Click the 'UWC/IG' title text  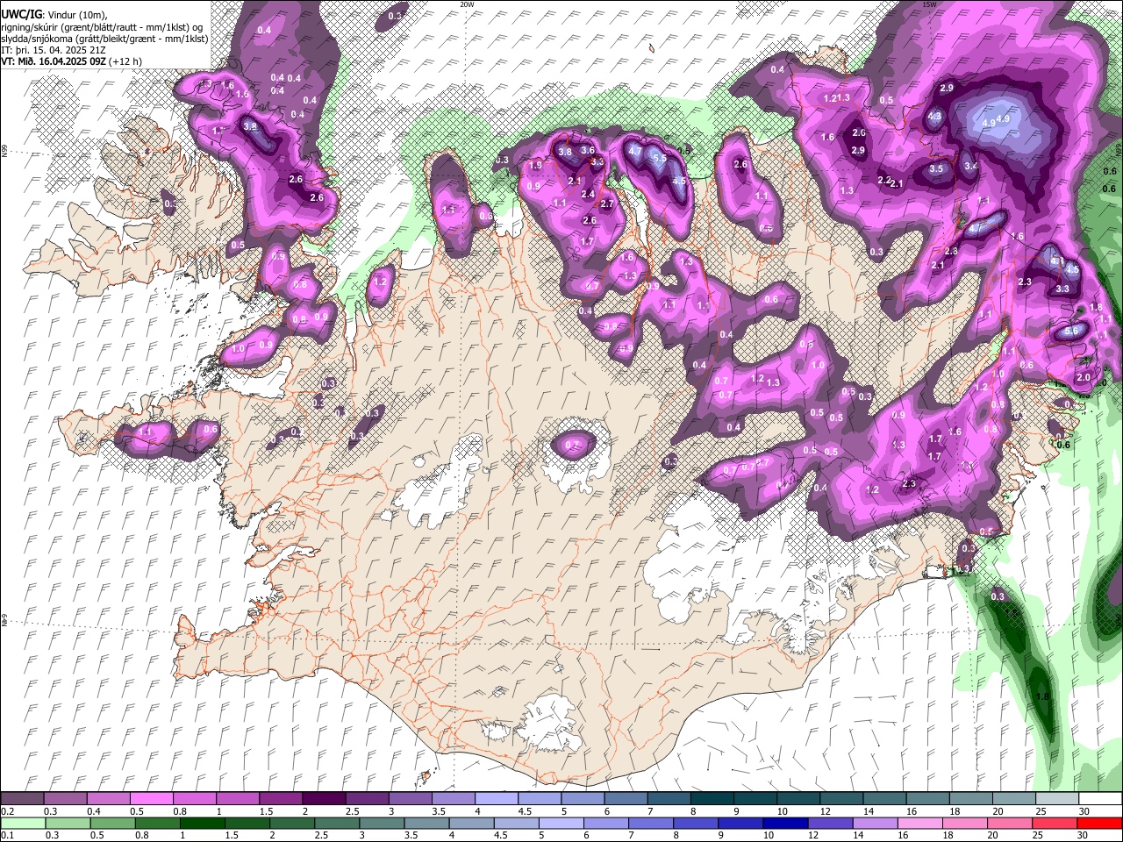20,15
